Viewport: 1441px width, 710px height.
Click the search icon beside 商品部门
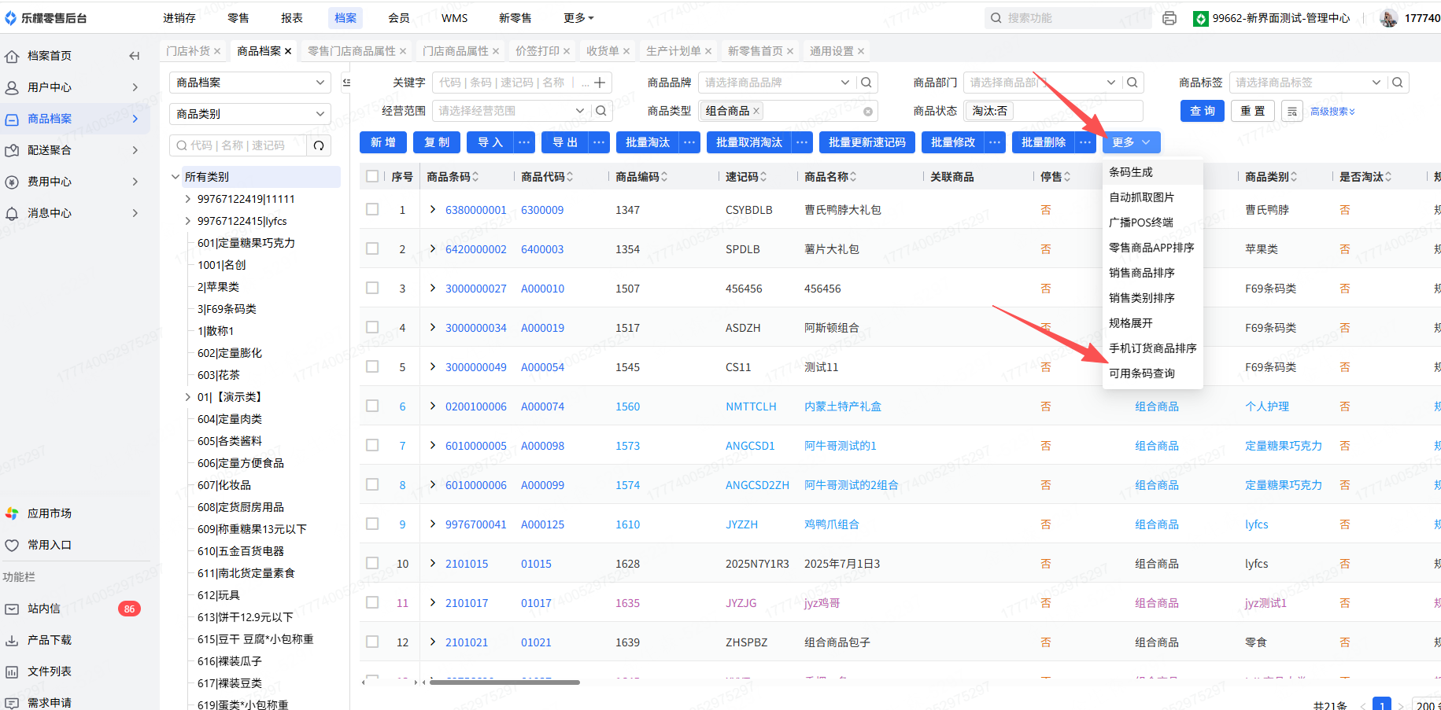1132,83
